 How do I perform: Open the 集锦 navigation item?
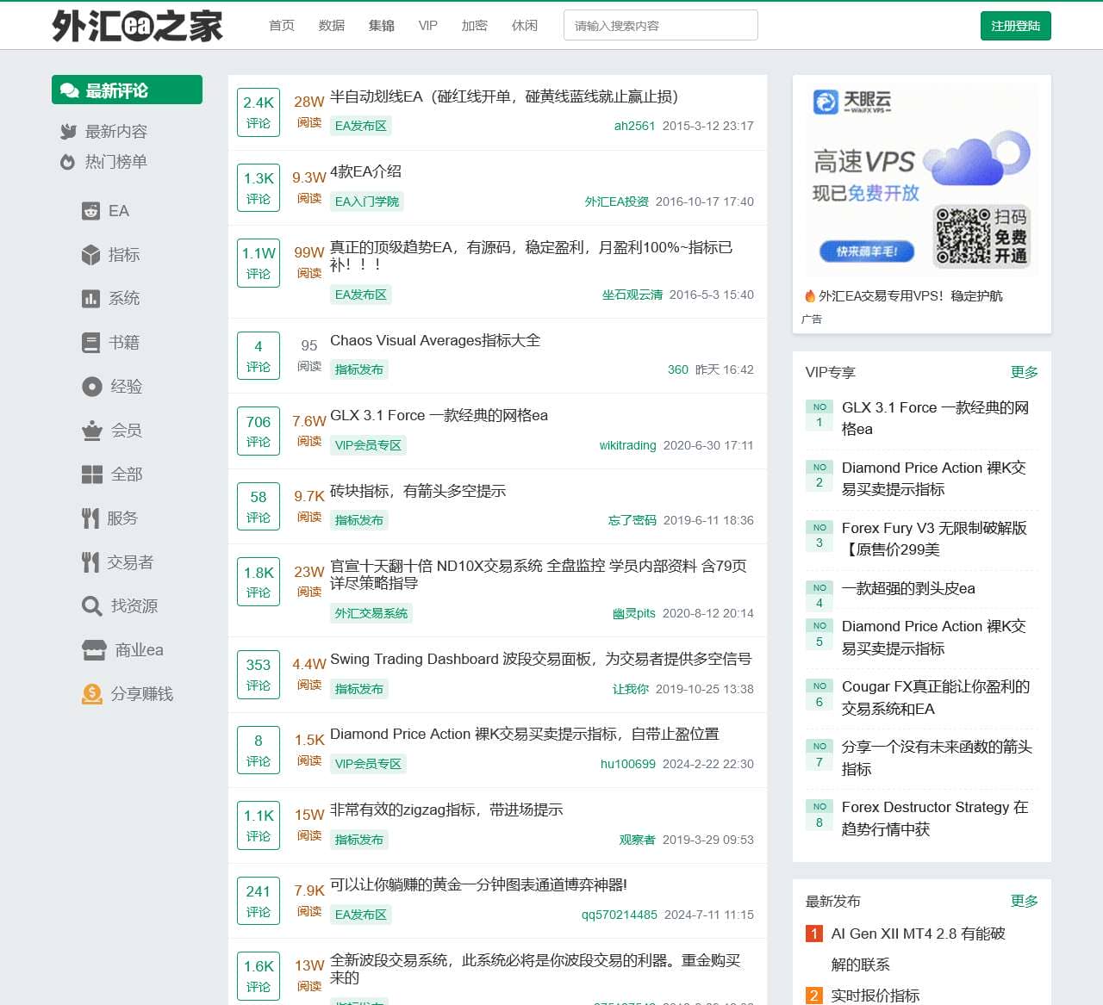coord(382,26)
